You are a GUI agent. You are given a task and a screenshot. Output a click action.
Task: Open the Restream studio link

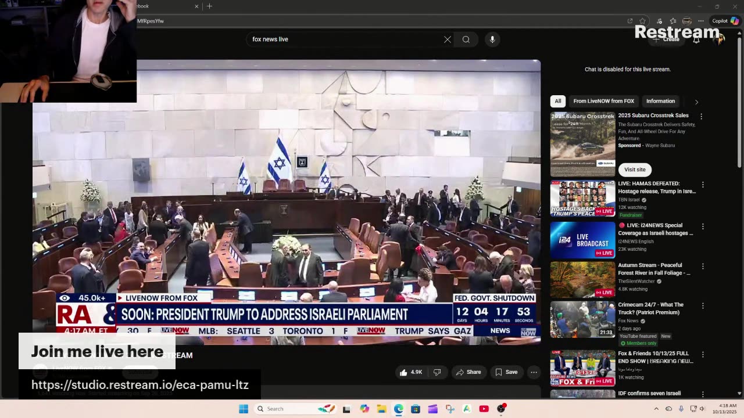tap(140, 385)
